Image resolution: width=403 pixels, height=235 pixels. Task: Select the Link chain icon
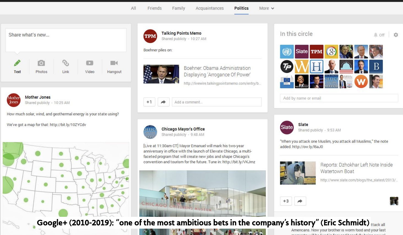click(66, 63)
